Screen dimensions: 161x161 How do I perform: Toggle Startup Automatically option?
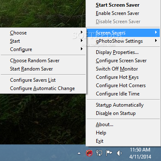tap(123, 105)
